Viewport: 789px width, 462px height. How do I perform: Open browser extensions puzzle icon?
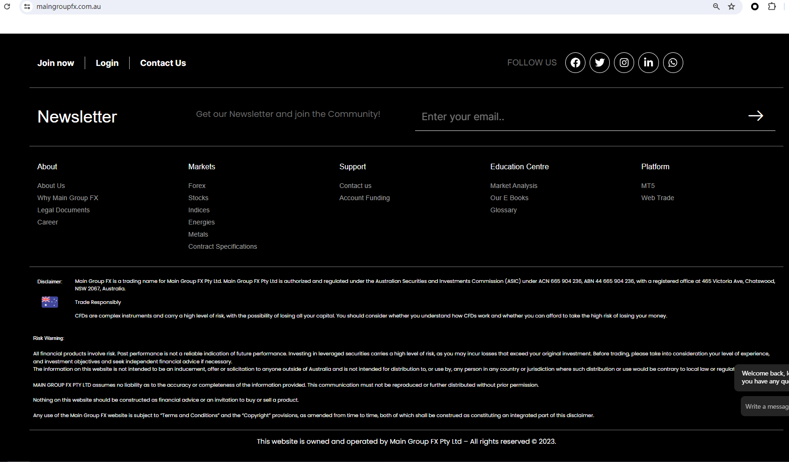pos(772,7)
